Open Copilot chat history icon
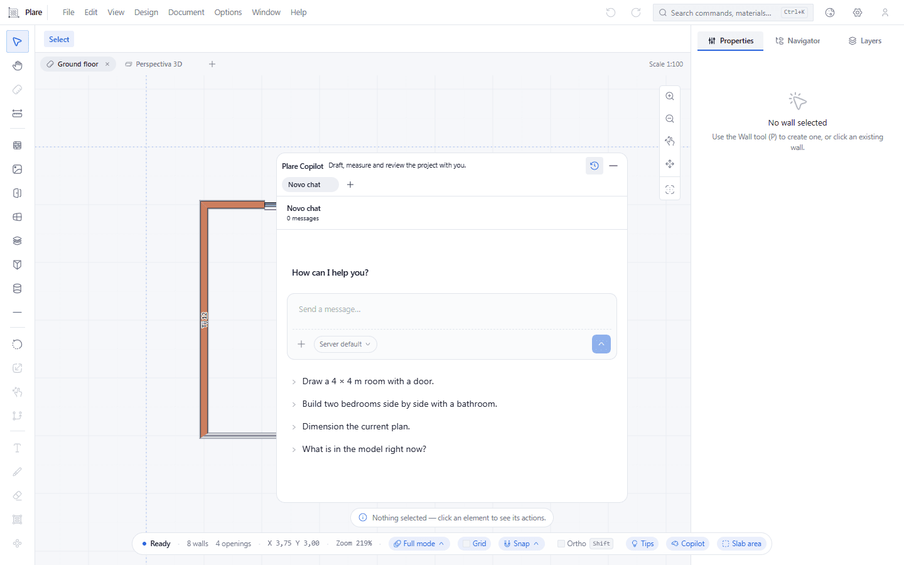The image size is (904, 565). click(594, 166)
